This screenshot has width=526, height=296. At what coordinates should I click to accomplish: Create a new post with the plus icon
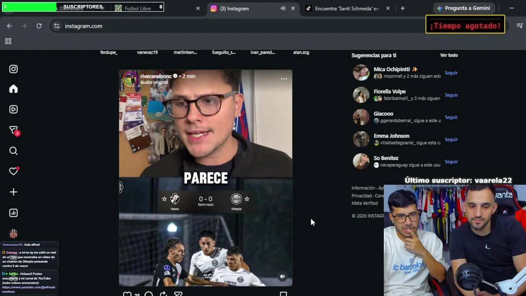point(14,192)
